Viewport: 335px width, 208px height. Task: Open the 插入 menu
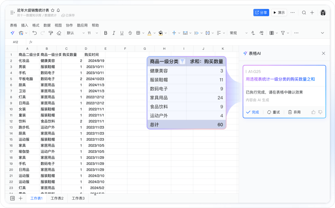click(25, 25)
